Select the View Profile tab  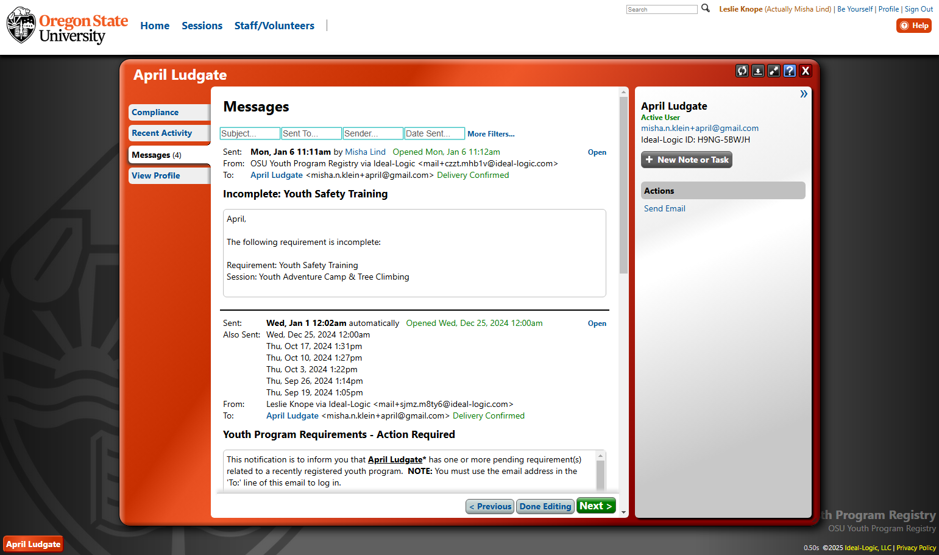pyautogui.click(x=169, y=175)
